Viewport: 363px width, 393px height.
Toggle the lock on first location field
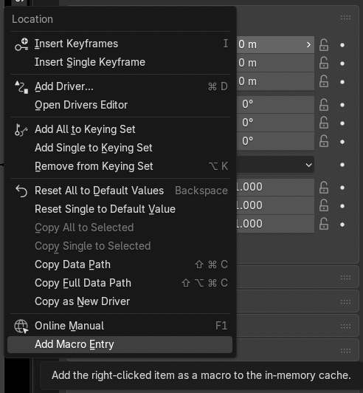[324, 45]
